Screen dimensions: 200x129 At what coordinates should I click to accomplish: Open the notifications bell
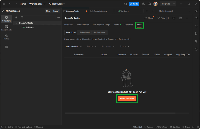click(x=149, y=4)
